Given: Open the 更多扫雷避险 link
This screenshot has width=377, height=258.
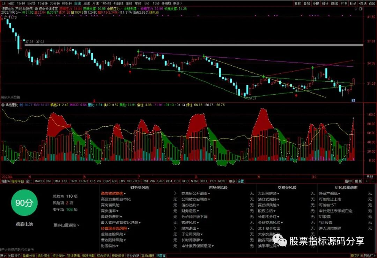Looking at the screenshot, I should pos(66,225).
